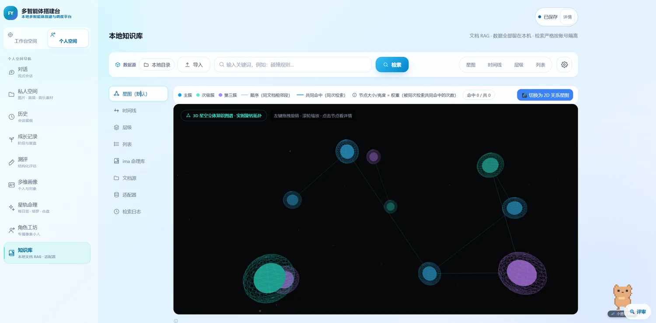Click the 主簇 blue legend dot
The height and width of the screenshot is (323, 656).
click(180, 95)
